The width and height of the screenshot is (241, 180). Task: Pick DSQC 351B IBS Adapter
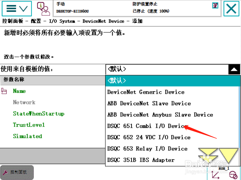click(141, 160)
